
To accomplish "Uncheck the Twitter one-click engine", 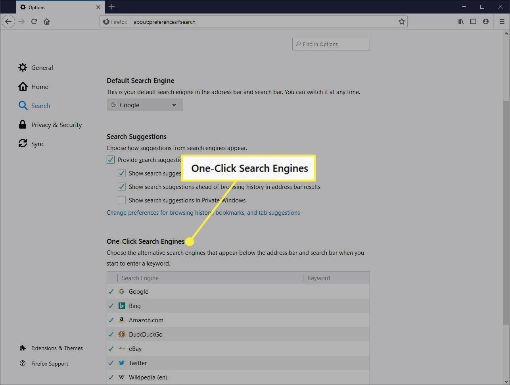I will pyautogui.click(x=111, y=363).
